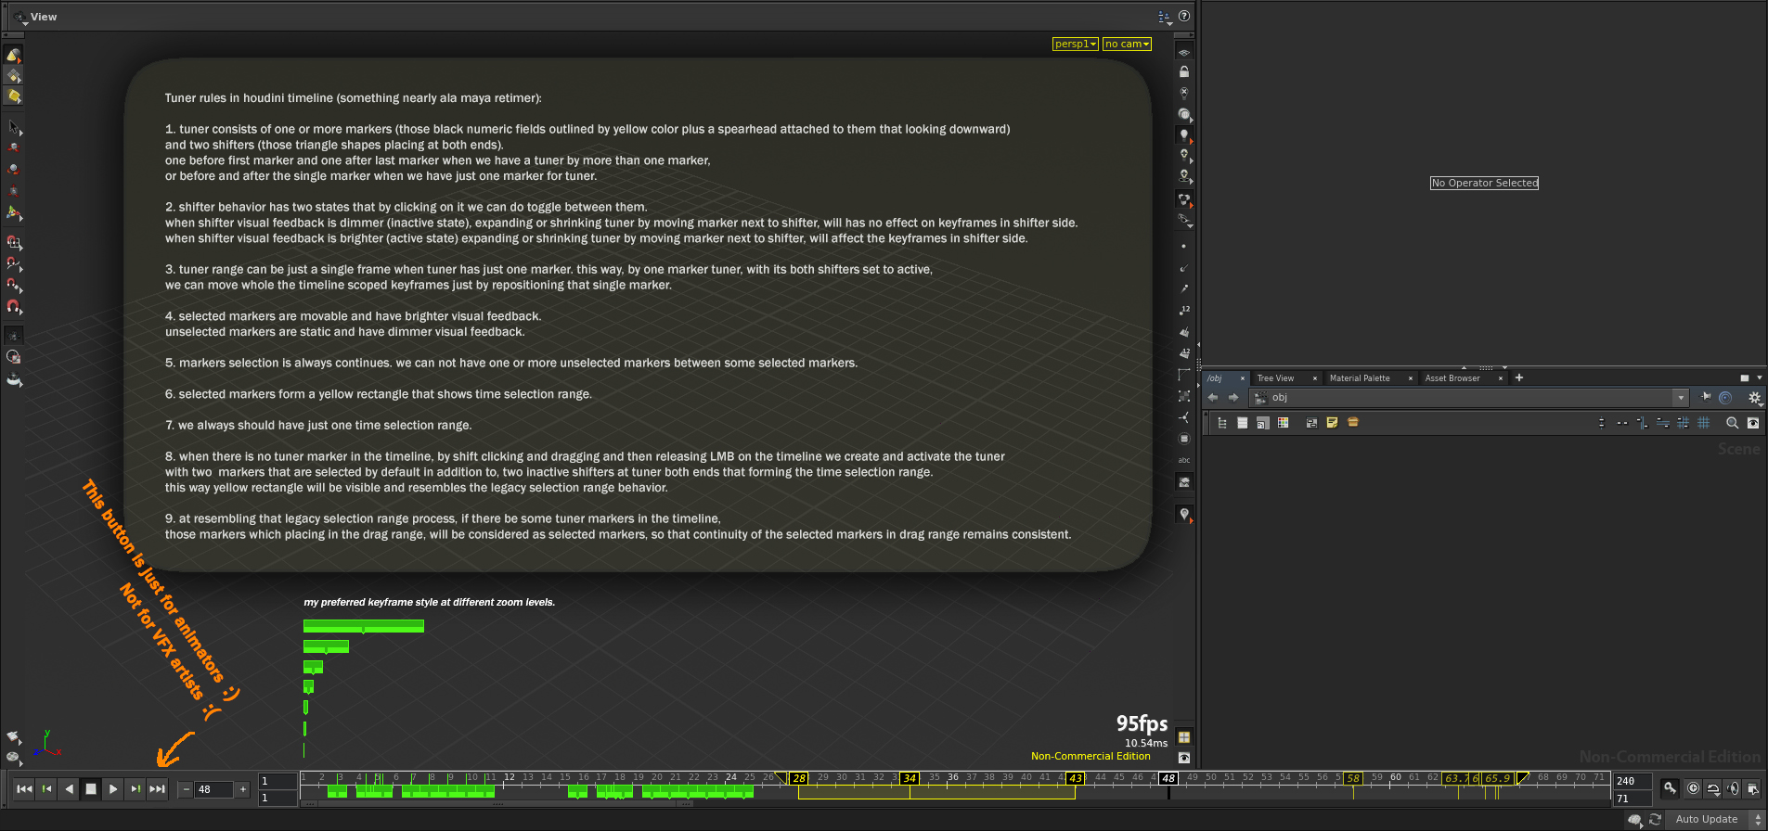Increase the current frame with plus button

pos(243,790)
